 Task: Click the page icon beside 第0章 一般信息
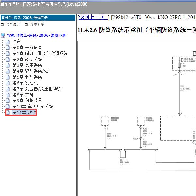pos(8,47)
